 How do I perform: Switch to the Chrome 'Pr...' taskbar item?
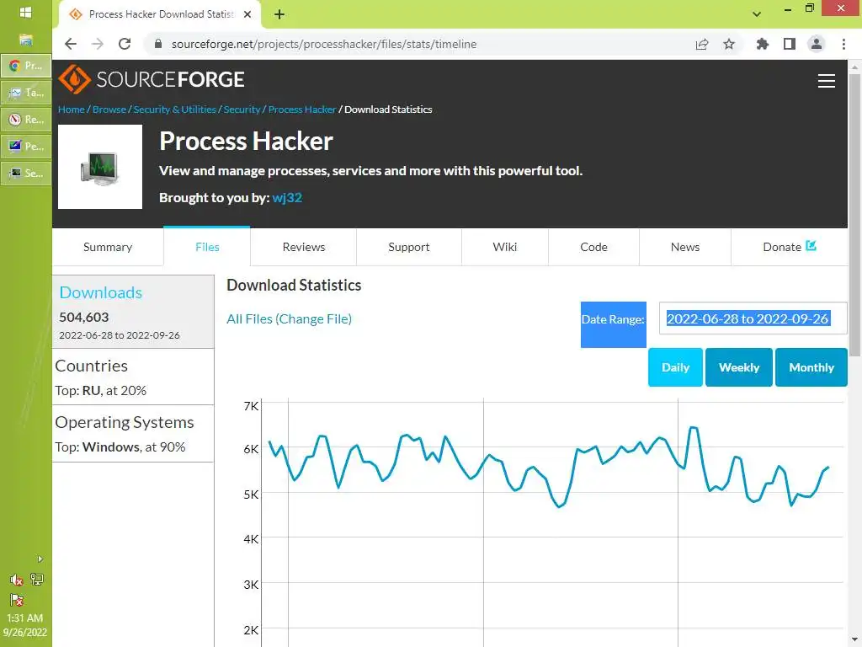tap(26, 66)
